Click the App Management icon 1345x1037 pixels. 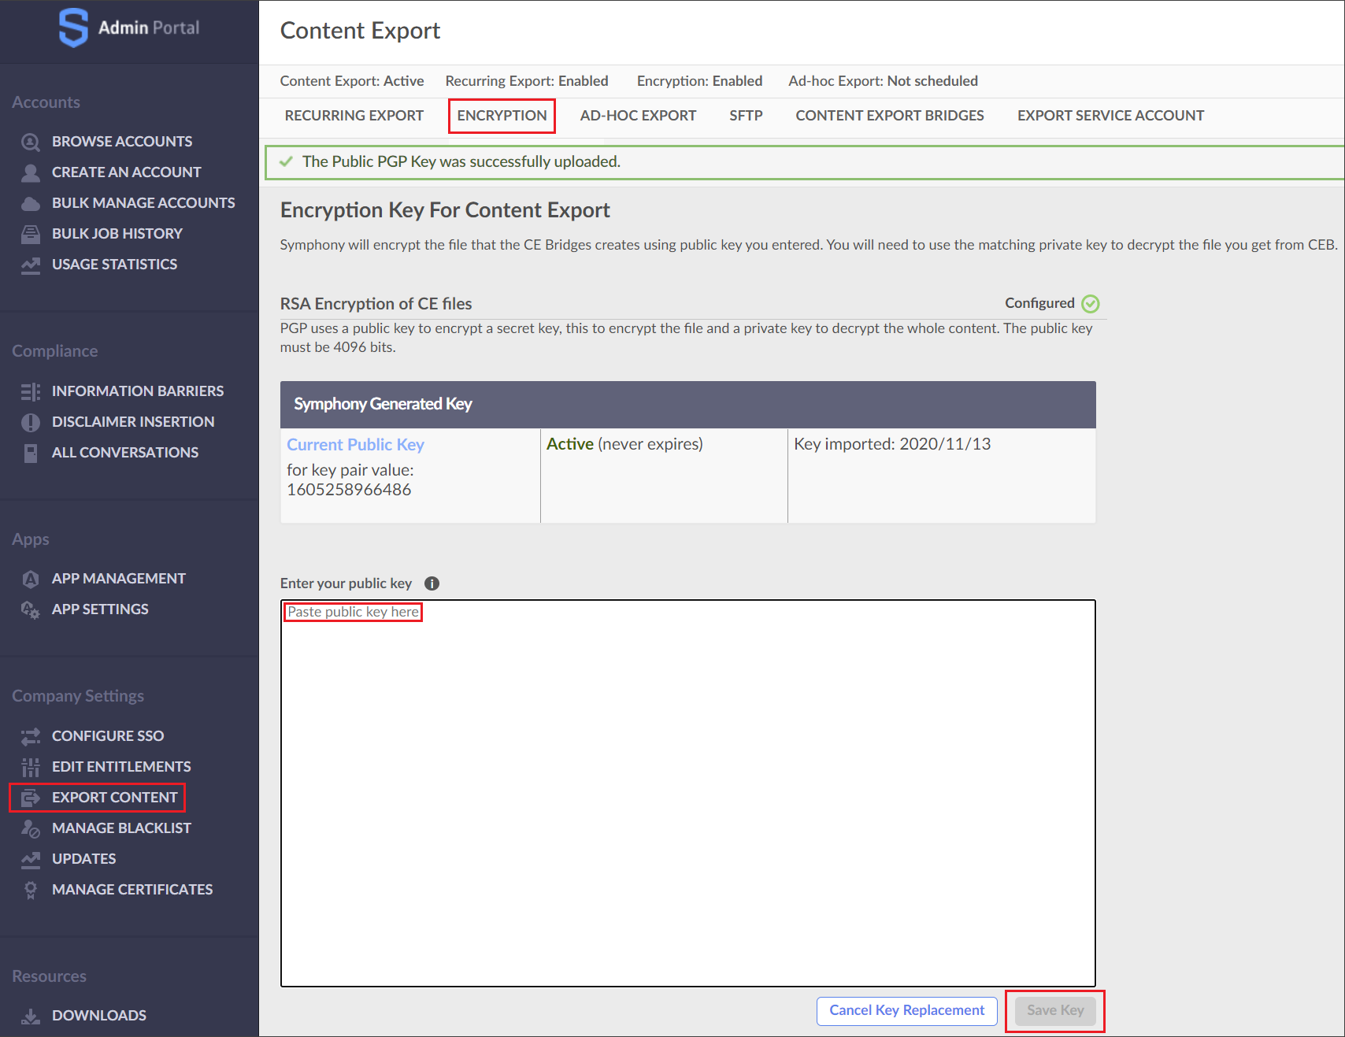pyautogui.click(x=31, y=579)
